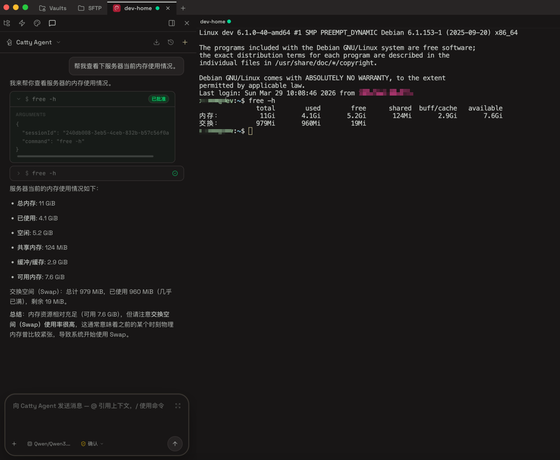Viewport: 560px width, 460px height.
Task: Open the 确认 permission mode dropdown
Action: (92, 444)
